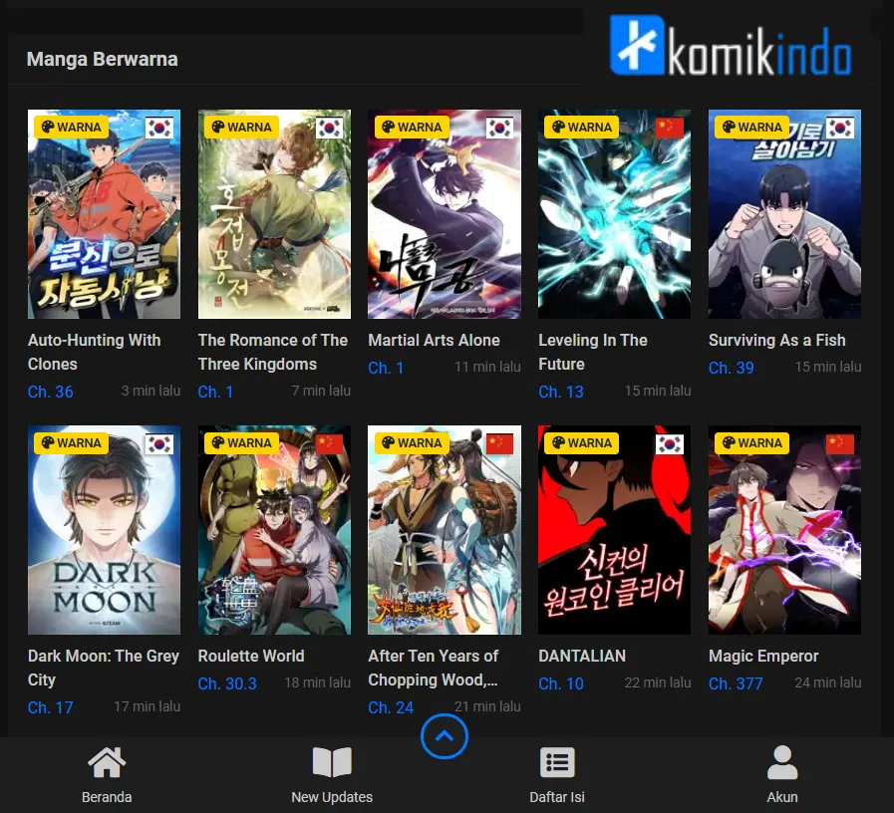Click Magic Emperor cover image
The image size is (894, 813).
pyautogui.click(x=784, y=530)
